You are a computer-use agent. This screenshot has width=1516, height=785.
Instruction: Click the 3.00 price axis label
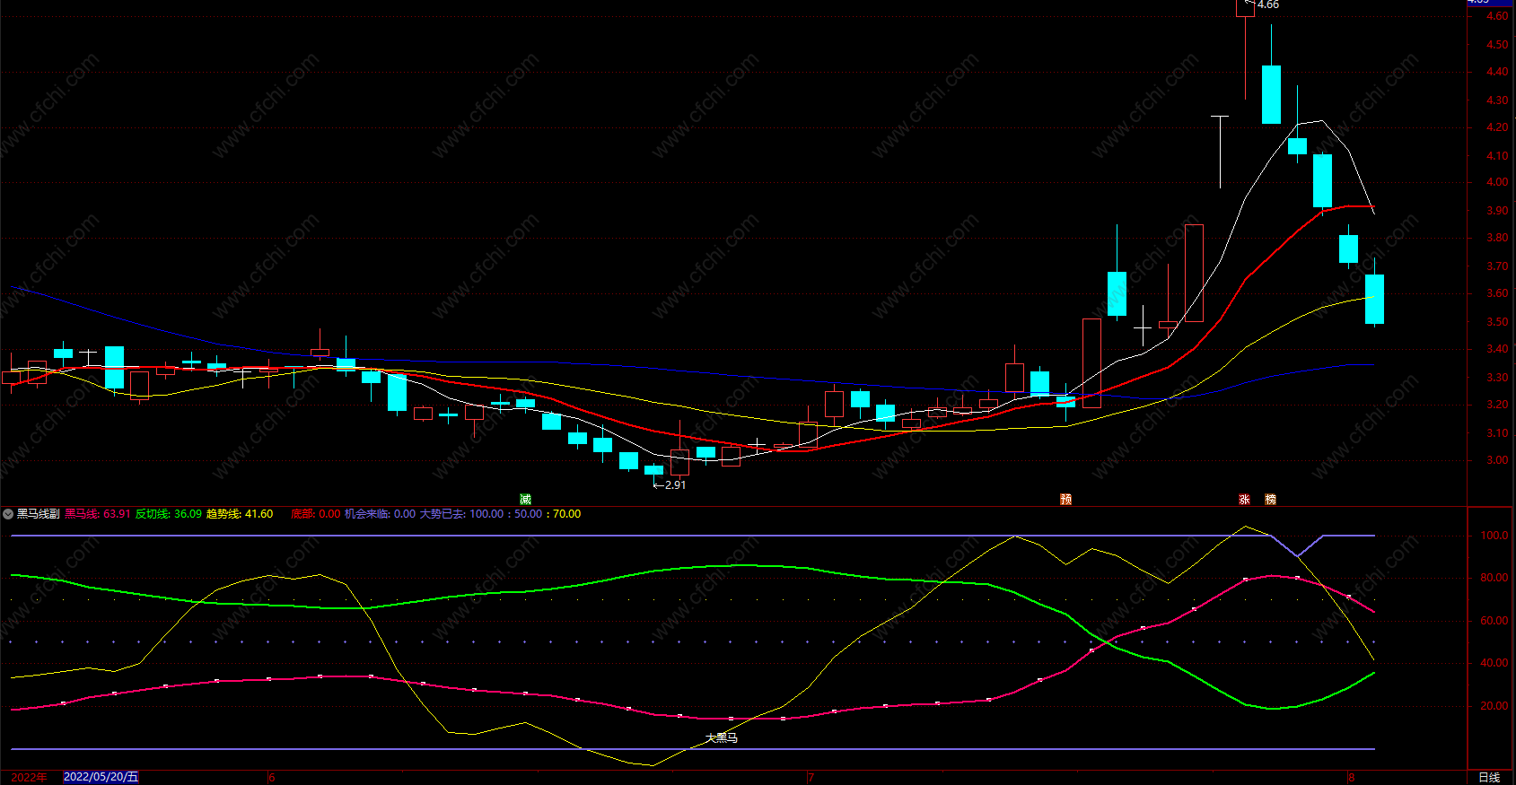point(1497,460)
